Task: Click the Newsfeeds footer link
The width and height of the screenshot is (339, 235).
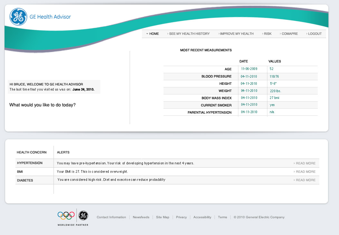Action: tap(141, 217)
